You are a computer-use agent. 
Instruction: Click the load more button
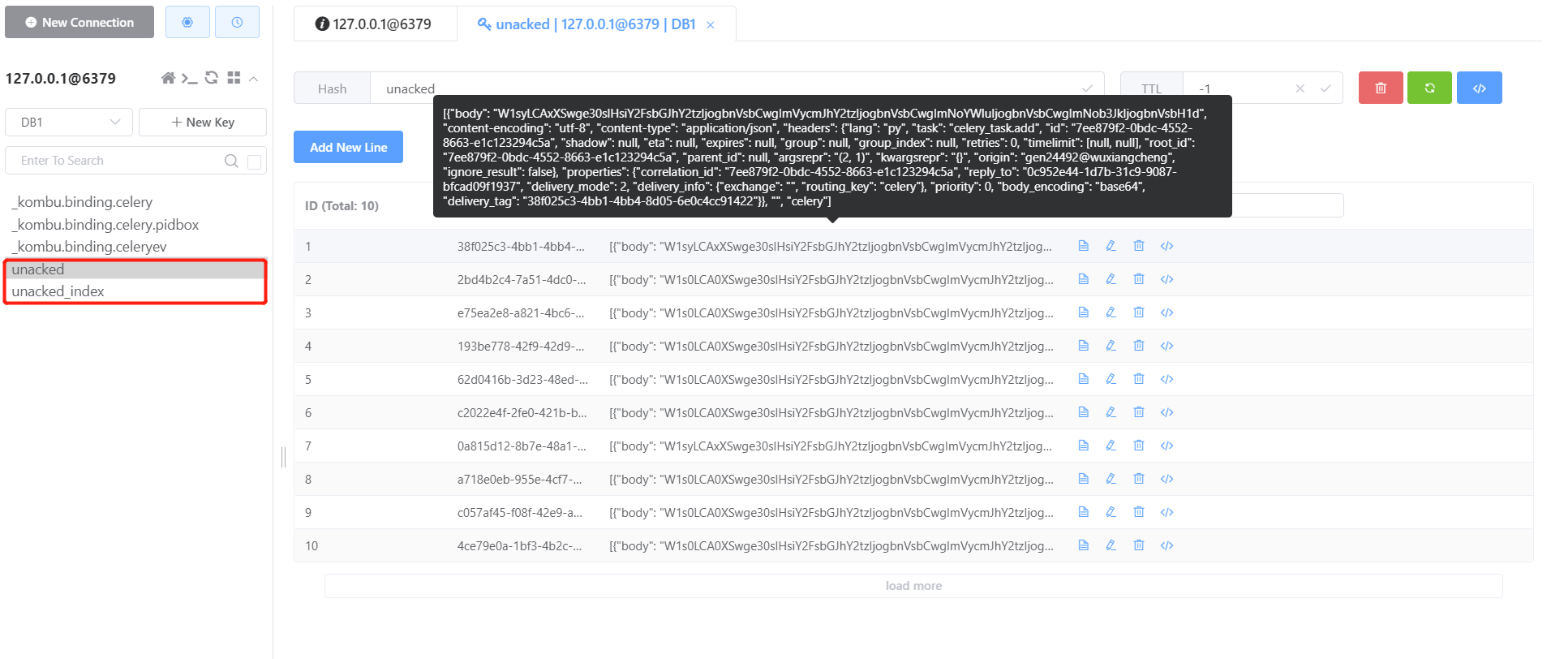pos(913,586)
